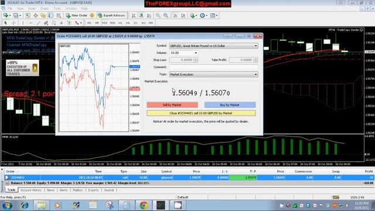Open the View menu

(20, 8)
